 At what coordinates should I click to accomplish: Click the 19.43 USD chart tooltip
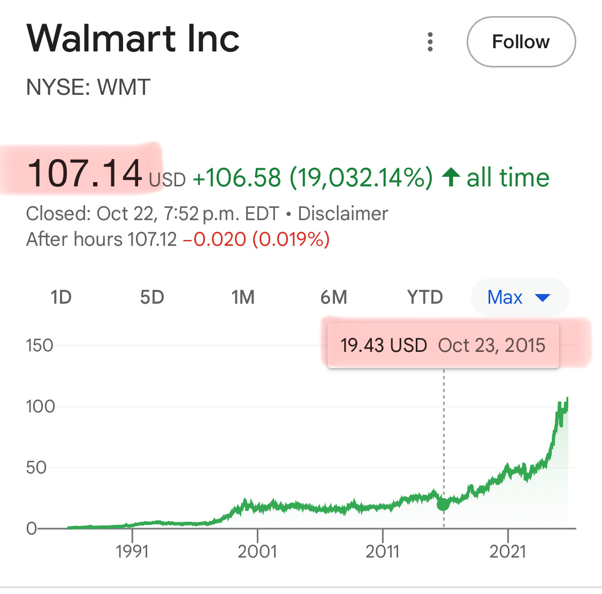tap(443, 345)
